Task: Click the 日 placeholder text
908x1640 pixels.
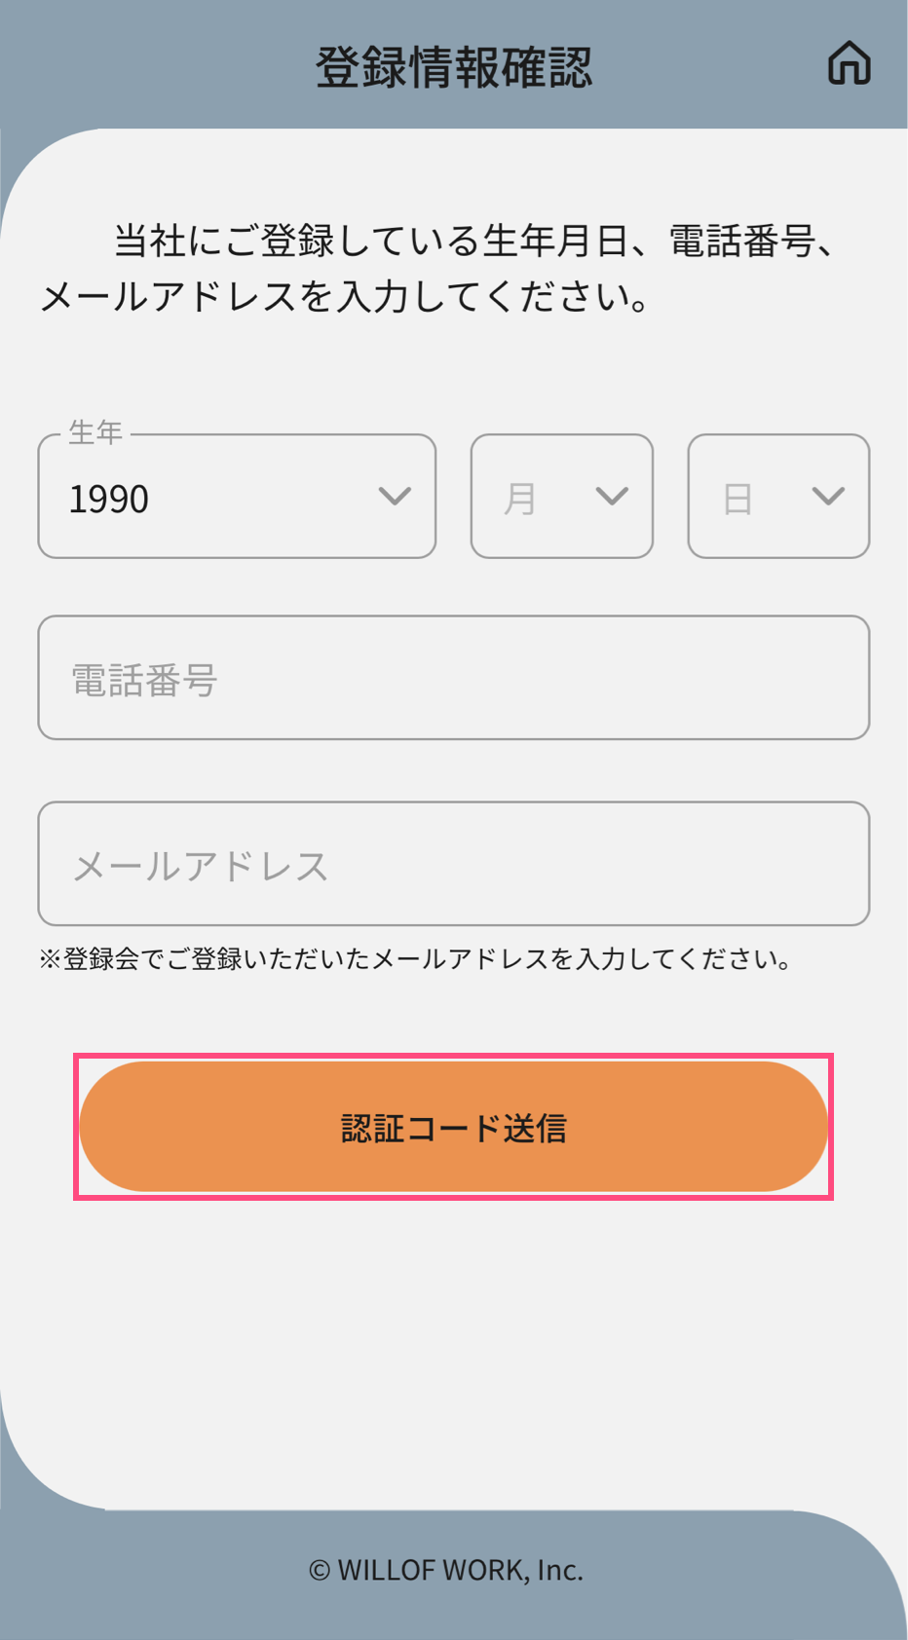Action: (x=738, y=499)
